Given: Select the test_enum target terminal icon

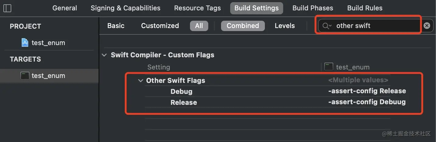Looking at the screenshot, I should [25, 76].
